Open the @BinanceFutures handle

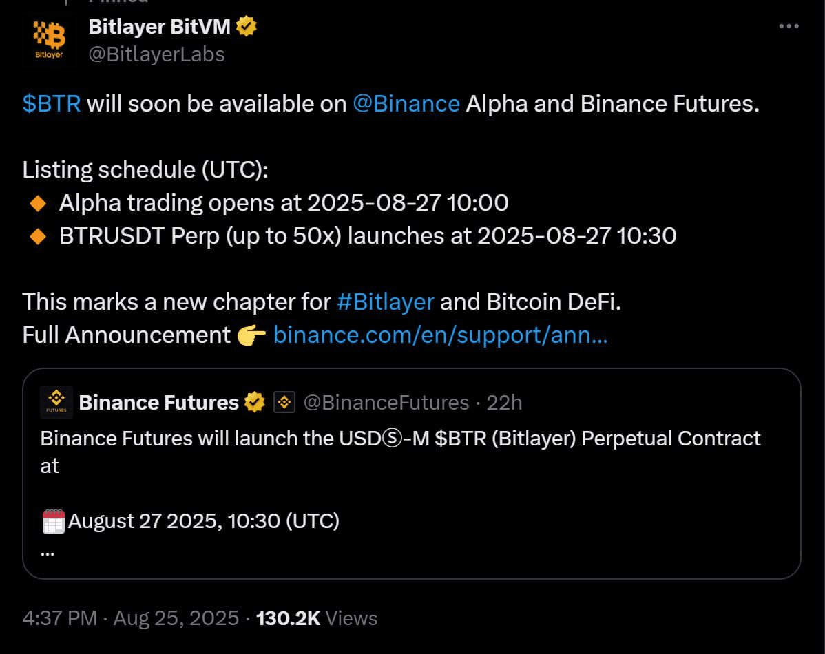386,403
